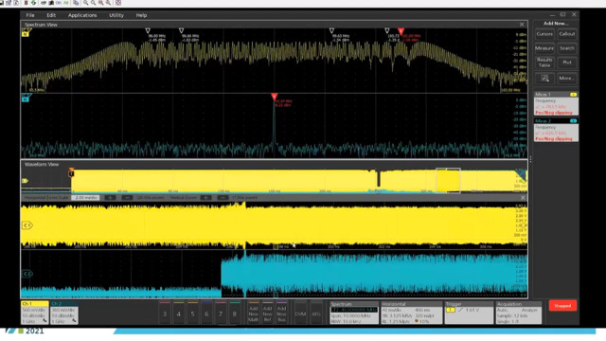Image resolution: width=606 pixels, height=341 pixels.
Task: Open the Utility menu
Action: pyautogui.click(x=116, y=15)
